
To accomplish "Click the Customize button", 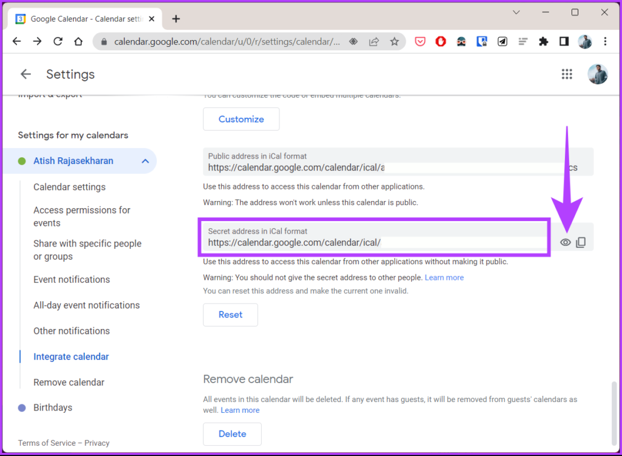I will point(241,119).
